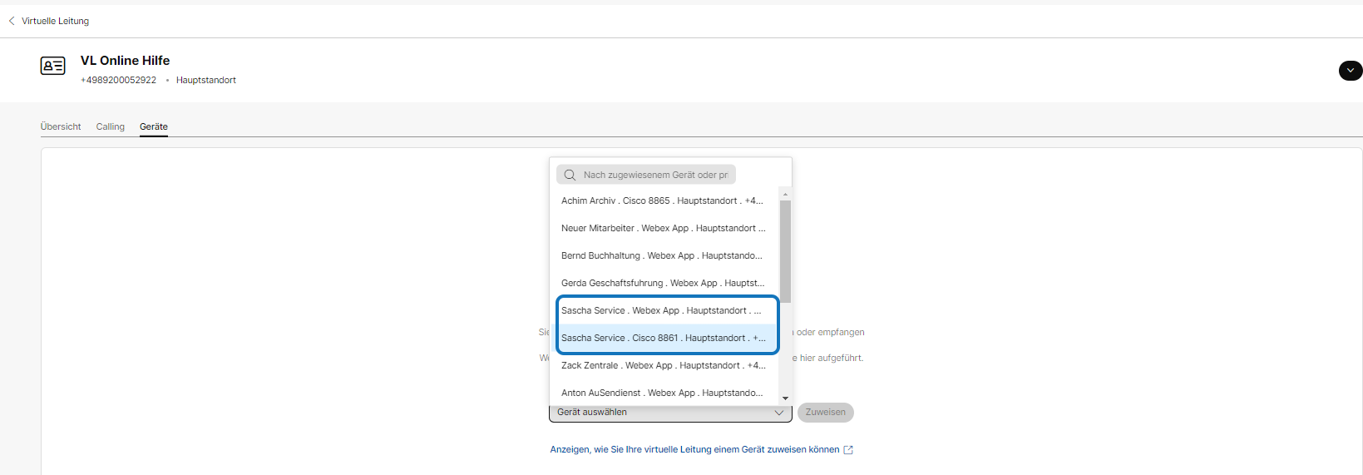
Task: Click the Zuweisen button
Action: [826, 413]
